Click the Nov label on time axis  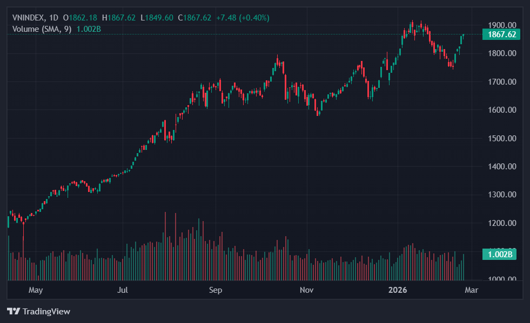306,290
